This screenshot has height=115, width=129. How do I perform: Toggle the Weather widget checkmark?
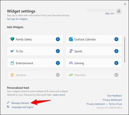[58, 75]
